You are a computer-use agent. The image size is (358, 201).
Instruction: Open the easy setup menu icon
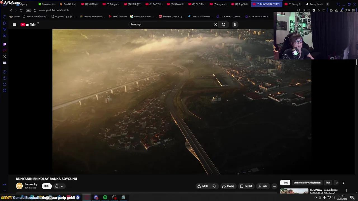pyautogui.click(x=354, y=10)
